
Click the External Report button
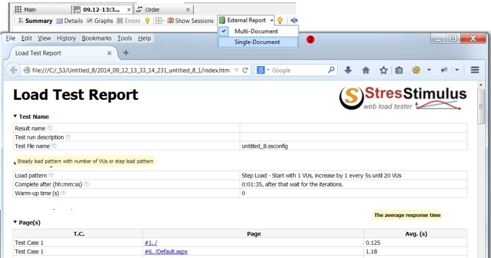coord(243,20)
